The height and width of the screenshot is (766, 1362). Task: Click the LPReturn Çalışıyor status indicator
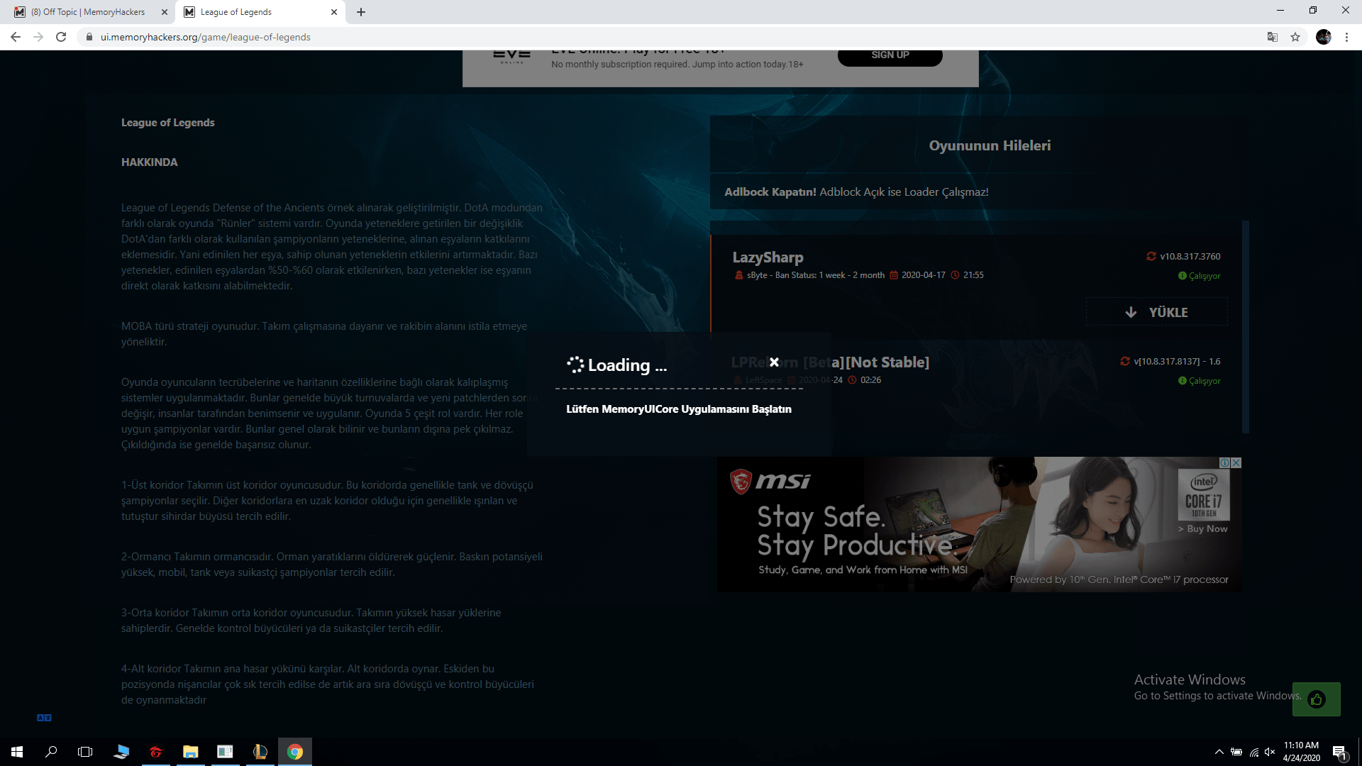click(x=1200, y=381)
